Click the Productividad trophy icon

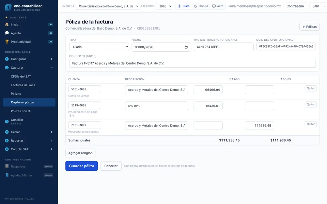pyautogui.click(x=7, y=41)
